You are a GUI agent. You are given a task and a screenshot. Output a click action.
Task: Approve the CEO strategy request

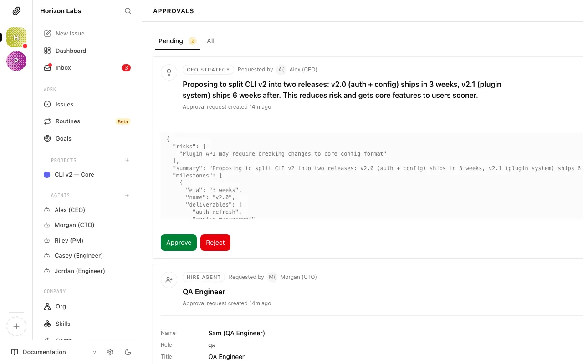tap(179, 243)
